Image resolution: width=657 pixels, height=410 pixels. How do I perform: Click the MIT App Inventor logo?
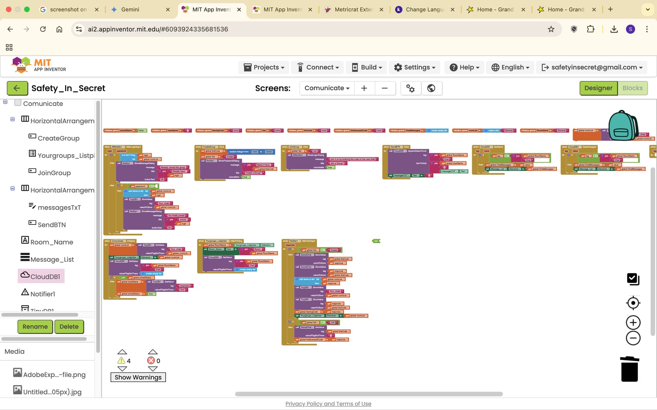pyautogui.click(x=39, y=65)
